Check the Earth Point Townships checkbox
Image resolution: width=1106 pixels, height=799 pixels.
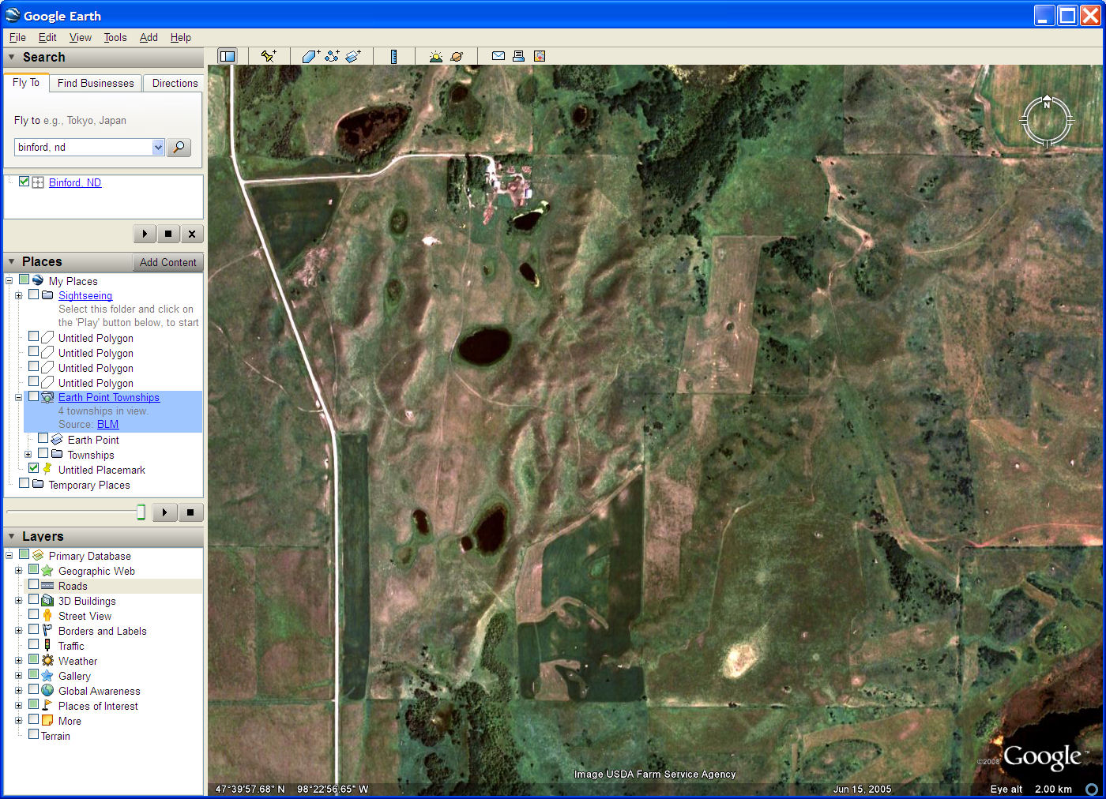click(33, 396)
